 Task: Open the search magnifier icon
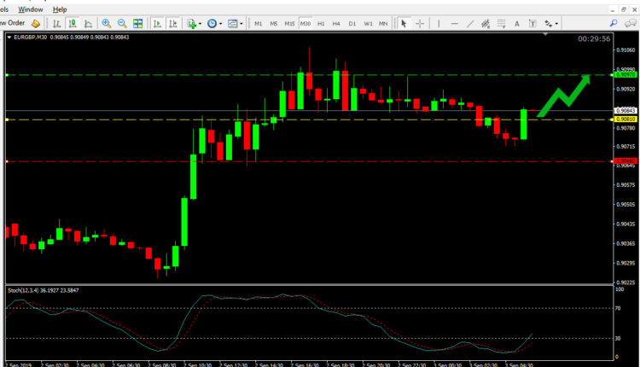pos(614,24)
